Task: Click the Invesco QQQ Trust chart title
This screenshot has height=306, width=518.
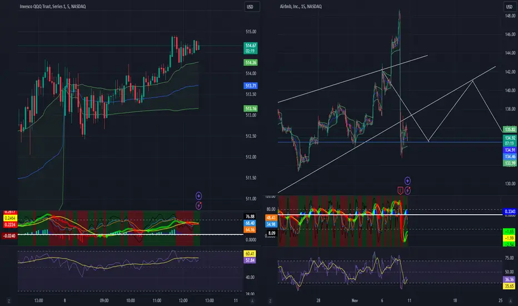Action: [53, 6]
